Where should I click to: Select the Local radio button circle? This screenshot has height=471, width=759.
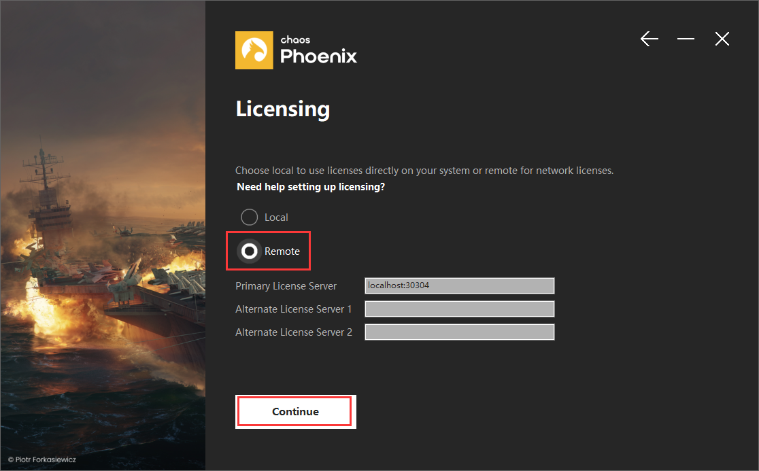(x=250, y=217)
